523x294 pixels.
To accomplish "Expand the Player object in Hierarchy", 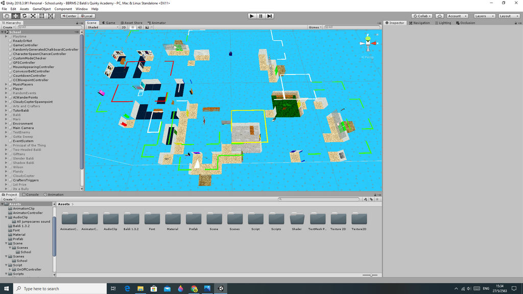I will pos(6,89).
